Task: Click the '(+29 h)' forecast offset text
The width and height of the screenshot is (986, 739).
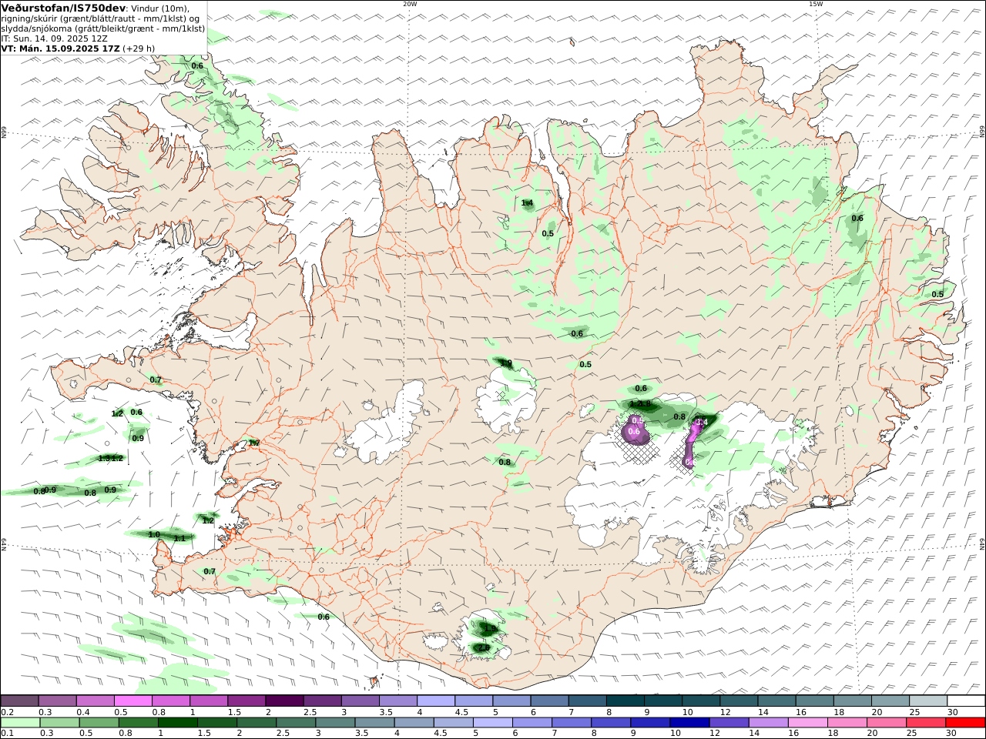Action: (x=139, y=48)
